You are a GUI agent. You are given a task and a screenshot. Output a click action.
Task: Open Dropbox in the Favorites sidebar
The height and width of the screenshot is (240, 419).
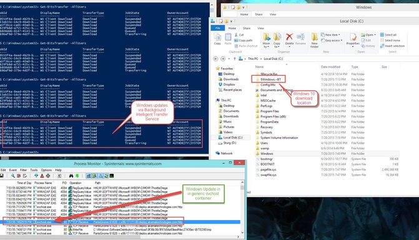(x=227, y=84)
